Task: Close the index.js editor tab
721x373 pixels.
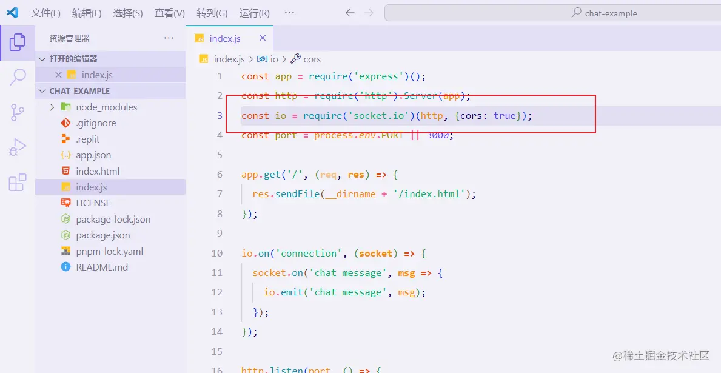Action: click(263, 38)
